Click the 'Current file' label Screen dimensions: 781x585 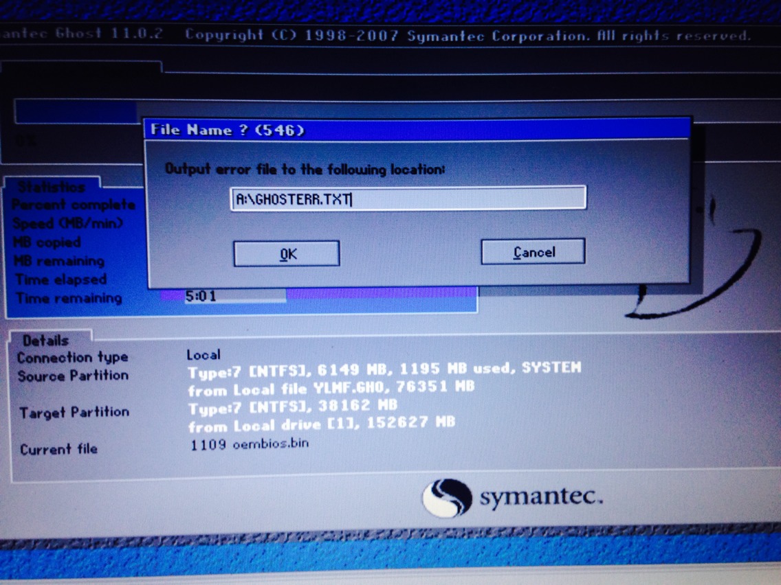pos(58,449)
